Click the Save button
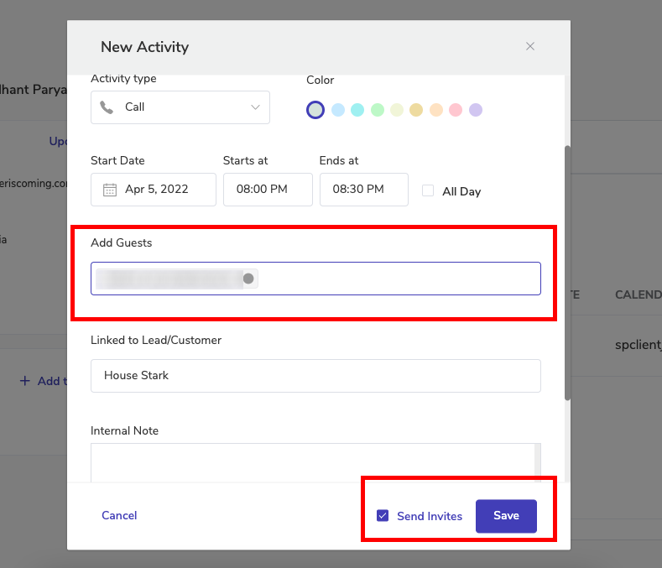 (x=506, y=516)
